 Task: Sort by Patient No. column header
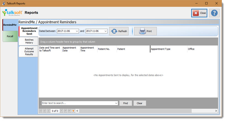(107, 49)
